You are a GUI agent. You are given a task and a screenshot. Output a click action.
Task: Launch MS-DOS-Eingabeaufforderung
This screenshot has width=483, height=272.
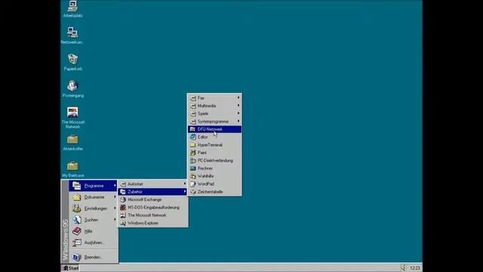153,207
